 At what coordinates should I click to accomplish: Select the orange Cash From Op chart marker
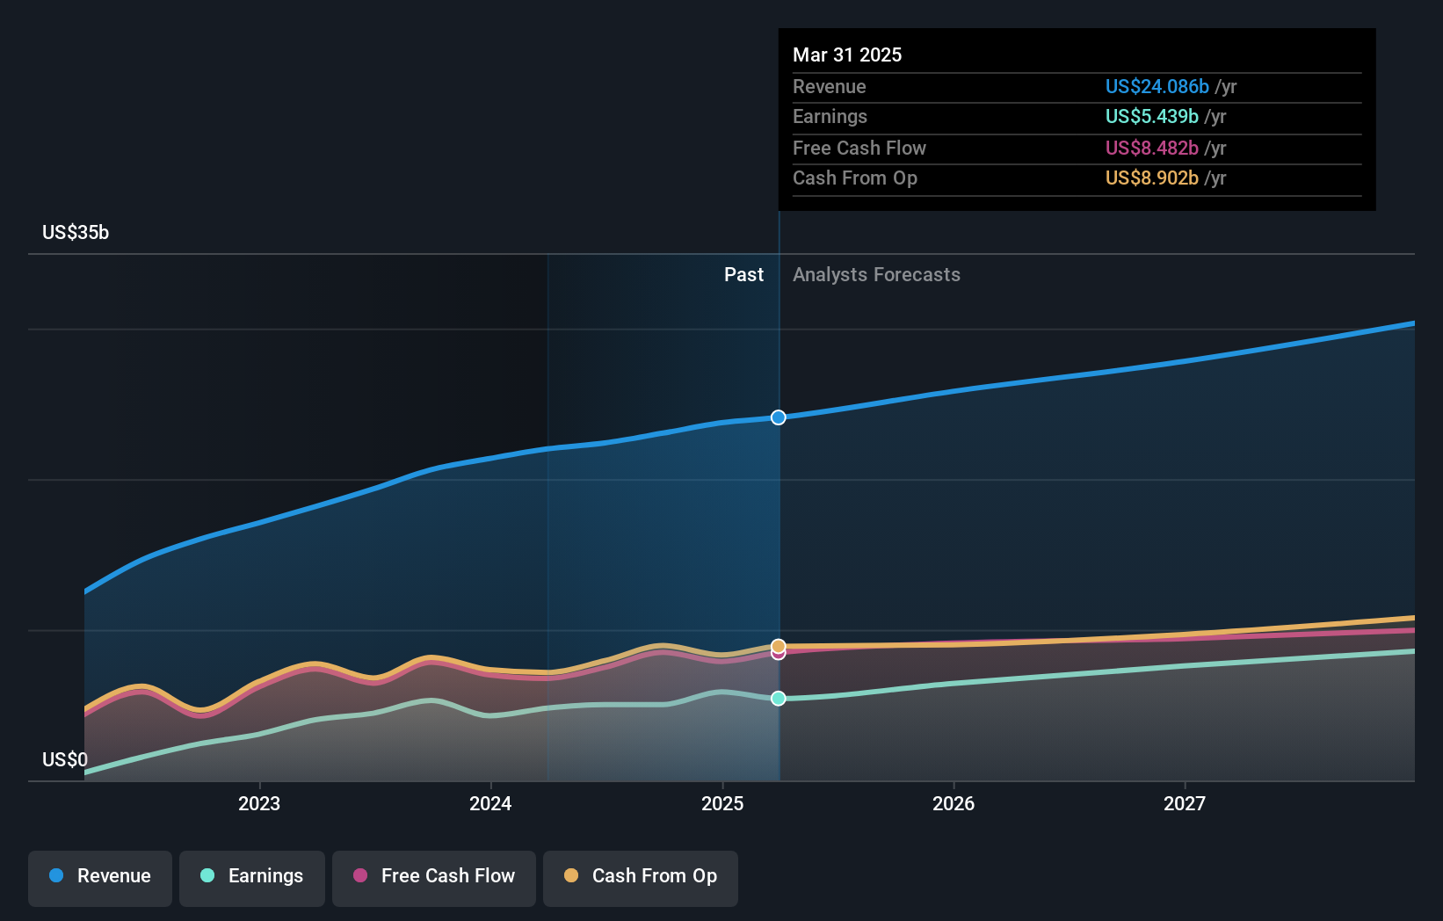click(778, 644)
